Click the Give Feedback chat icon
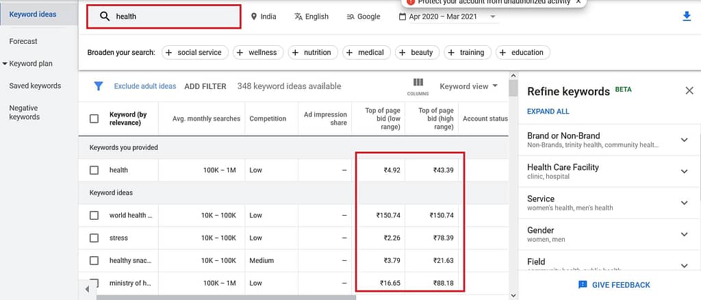Viewport: 701px width, 300px height. [583, 285]
